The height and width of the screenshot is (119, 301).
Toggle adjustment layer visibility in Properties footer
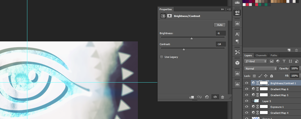click(x=215, y=97)
